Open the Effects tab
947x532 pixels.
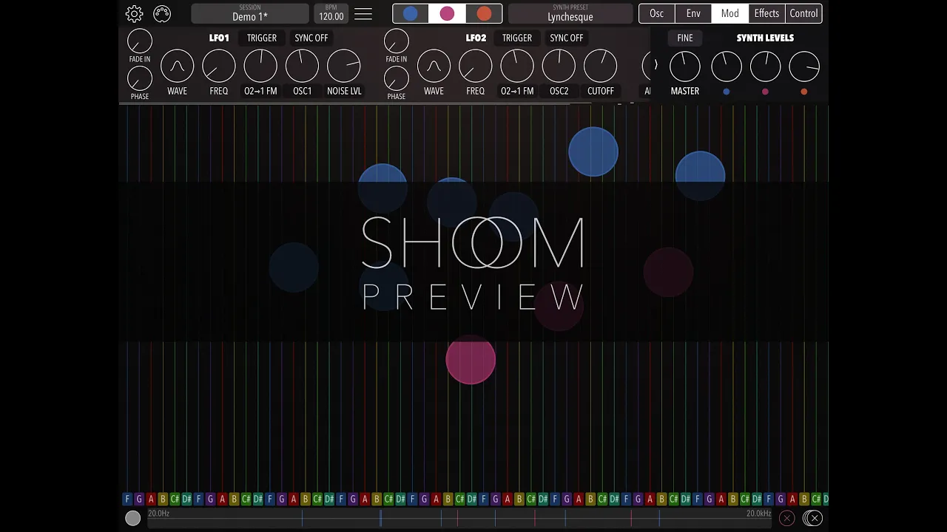766,13
